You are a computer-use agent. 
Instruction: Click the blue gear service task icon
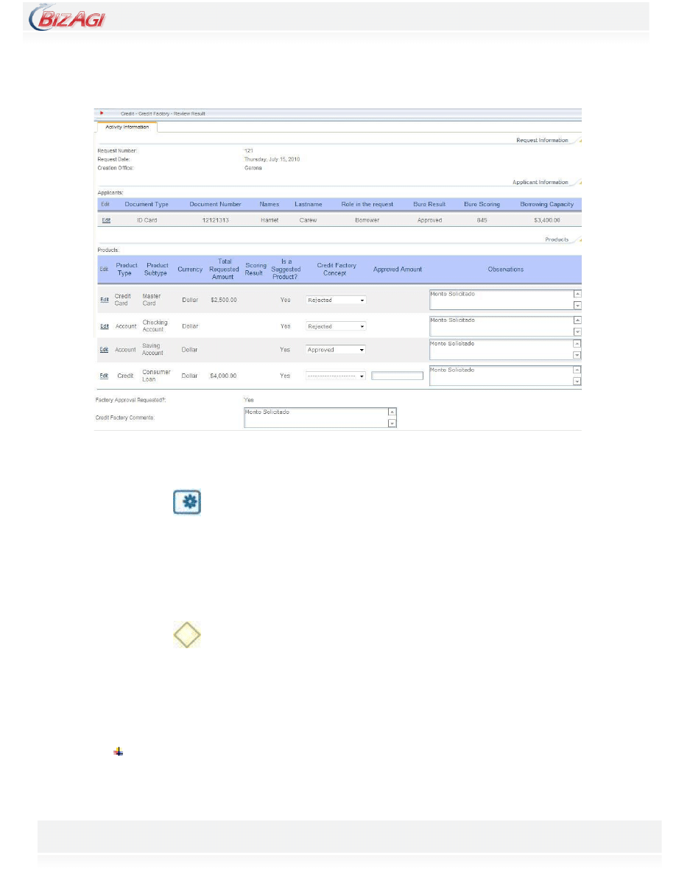coord(187,503)
